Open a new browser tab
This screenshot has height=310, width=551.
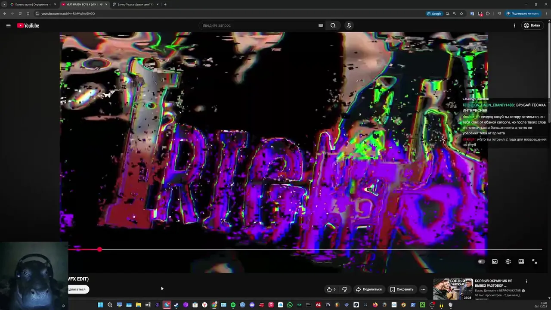point(165,4)
